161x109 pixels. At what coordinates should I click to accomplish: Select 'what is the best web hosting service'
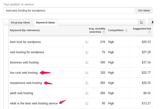(34, 103)
